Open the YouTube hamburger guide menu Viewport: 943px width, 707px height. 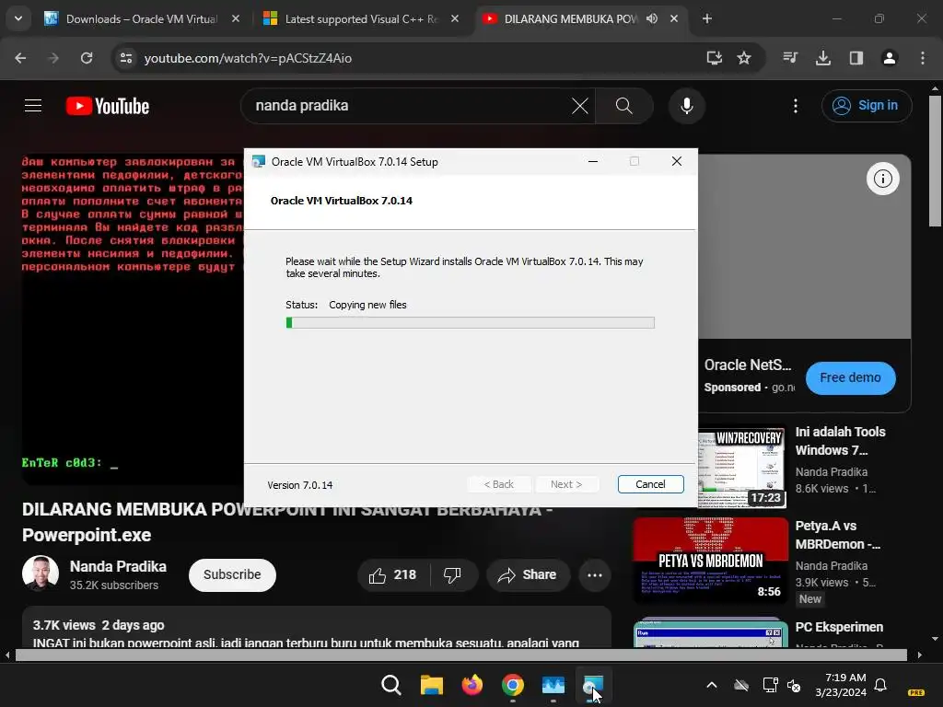[x=33, y=106]
